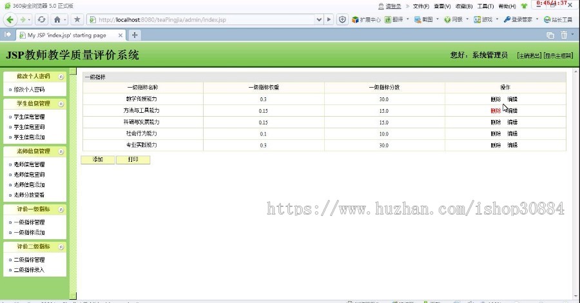Open 老师信息添加 in the sidebar
Viewport: 580px width, 303px height.
(x=29, y=184)
